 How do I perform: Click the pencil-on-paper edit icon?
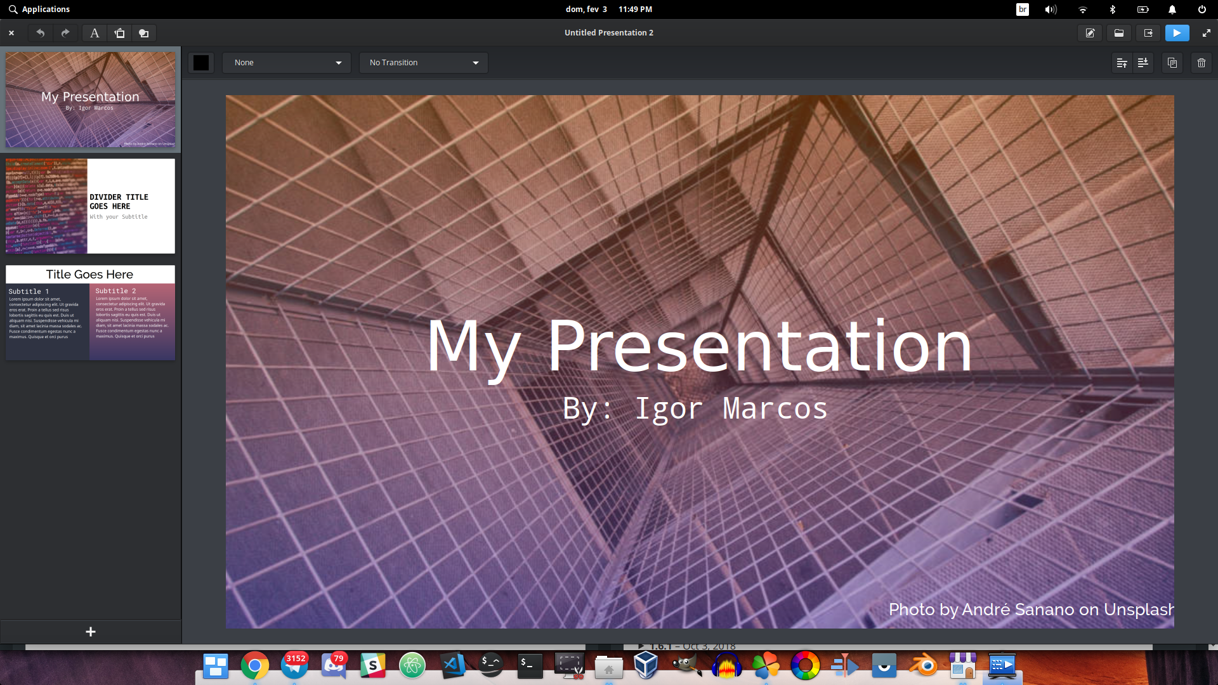click(x=1090, y=33)
